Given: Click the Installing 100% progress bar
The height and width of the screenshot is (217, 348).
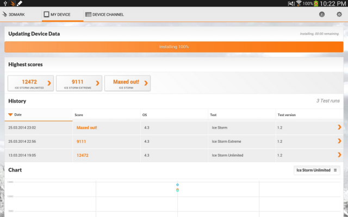Looking at the screenshot, I should coord(174,47).
